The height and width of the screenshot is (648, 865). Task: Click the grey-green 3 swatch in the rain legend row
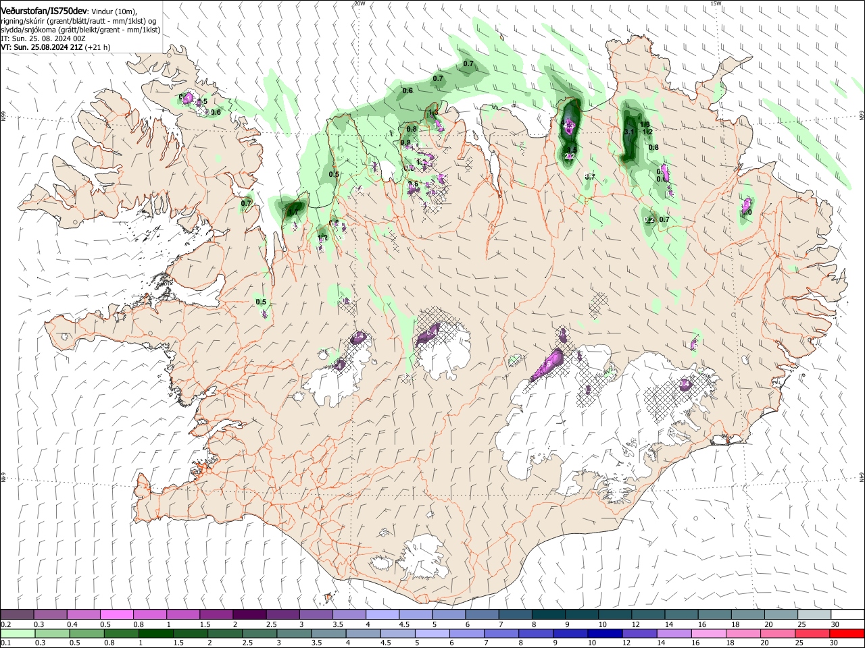(x=294, y=633)
